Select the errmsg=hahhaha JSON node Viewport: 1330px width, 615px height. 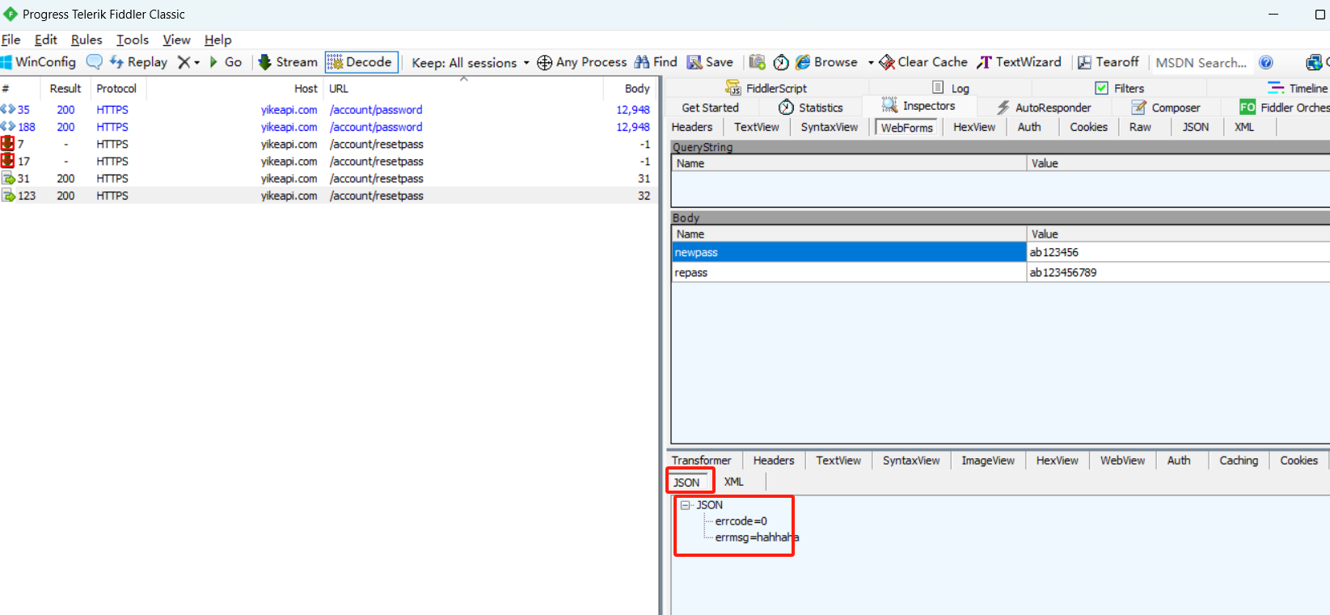coord(757,537)
